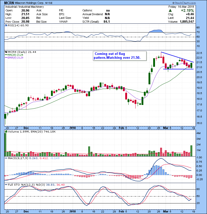Click the Full STO legend line marker
This screenshot has width=207, height=214.
point(6,185)
